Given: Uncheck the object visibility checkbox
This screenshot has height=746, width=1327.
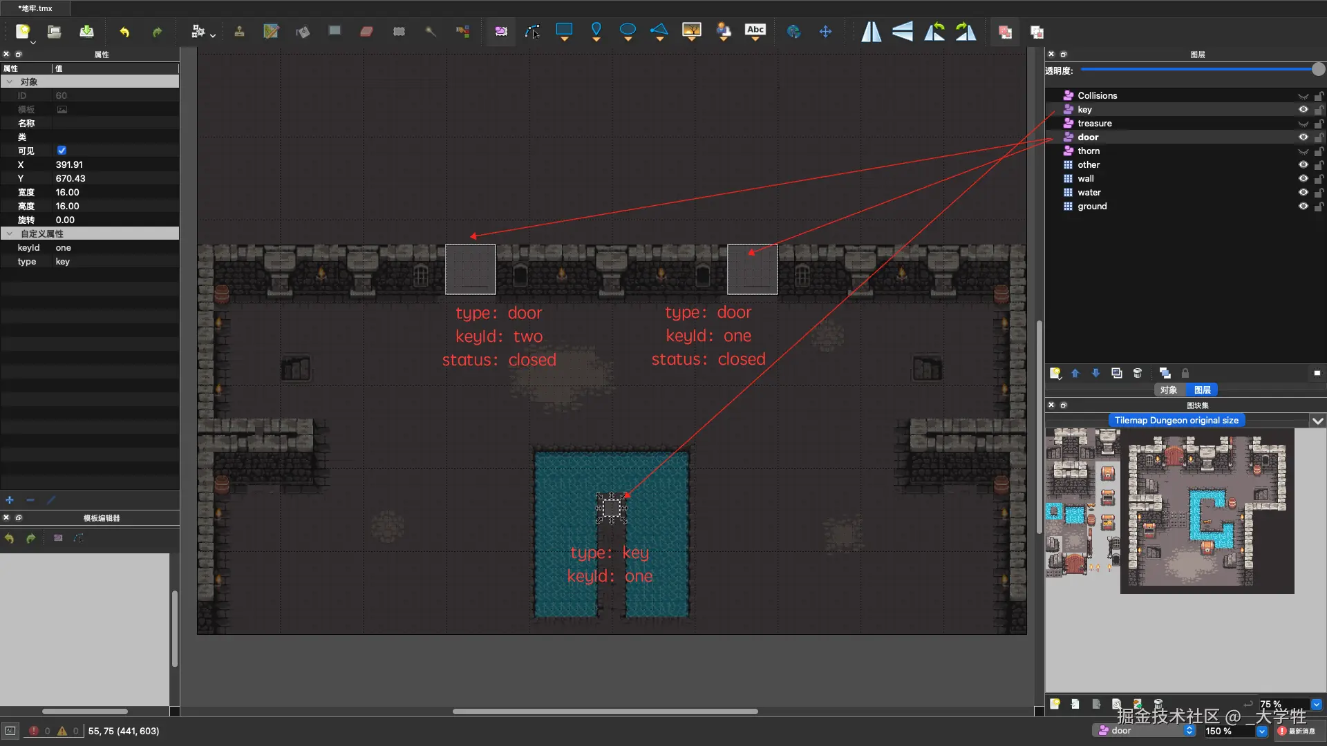Looking at the screenshot, I should coord(62,151).
